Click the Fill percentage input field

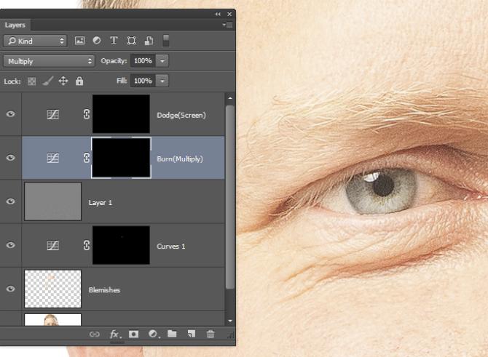(x=142, y=81)
